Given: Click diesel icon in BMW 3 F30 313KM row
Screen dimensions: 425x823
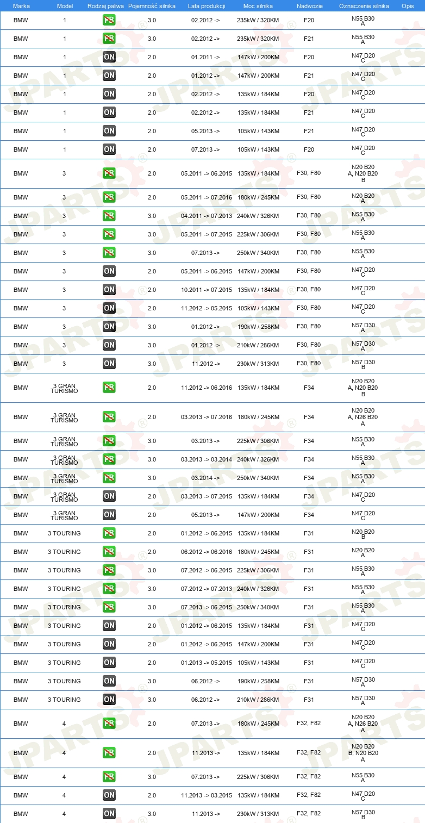Looking at the screenshot, I should 109,364.
